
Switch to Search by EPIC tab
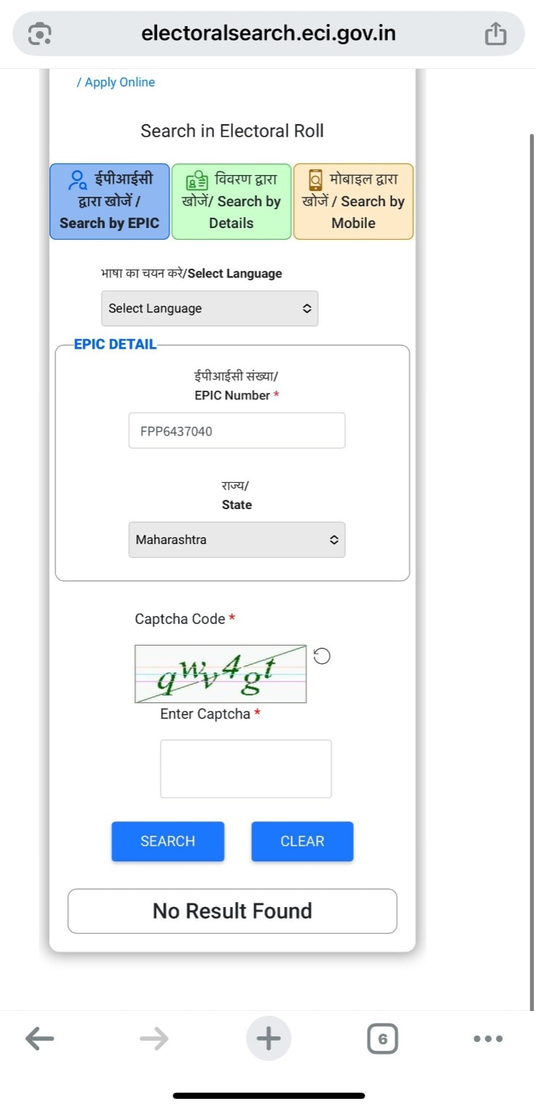point(110,201)
